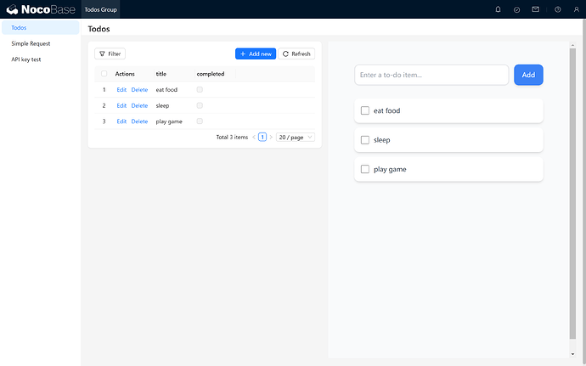Viewport: 586px width, 366px height.
Task: Toggle completed checkbox for play game row in table
Action: coord(200,121)
